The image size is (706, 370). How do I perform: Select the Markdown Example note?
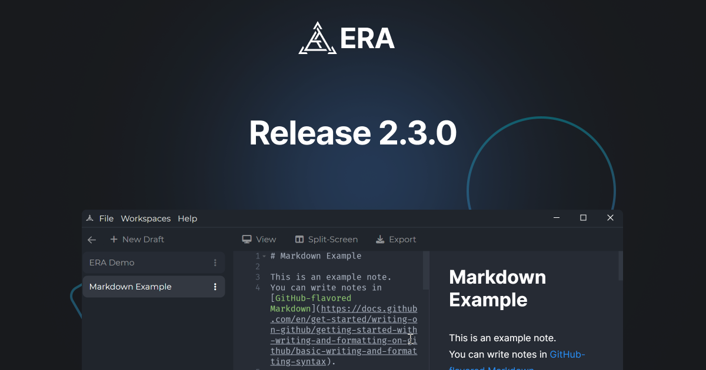coord(141,286)
